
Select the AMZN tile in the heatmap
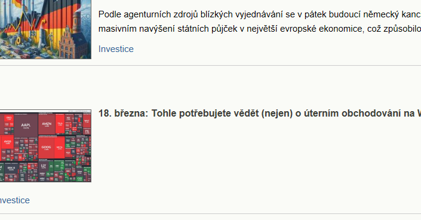click(47, 124)
